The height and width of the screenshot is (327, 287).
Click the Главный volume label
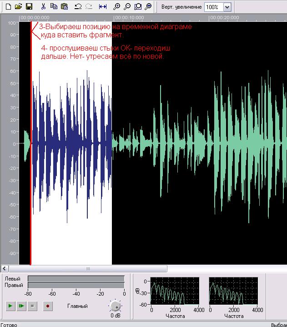pos(77,306)
